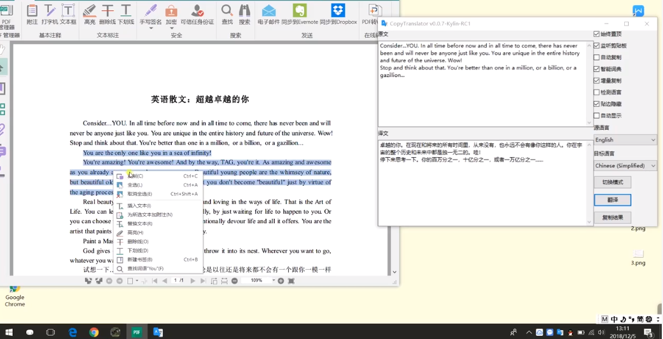Image resolution: width=663 pixels, height=339 pixels.
Task: Uncheck the 始终置顶 always-on-top checkbox
Action: [x=597, y=34]
